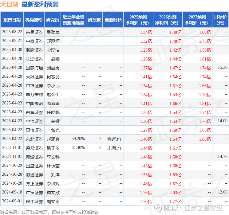This screenshot has height=215, width=229.
Task: Click analyst name 易丁依
Action: [x=53, y=148]
